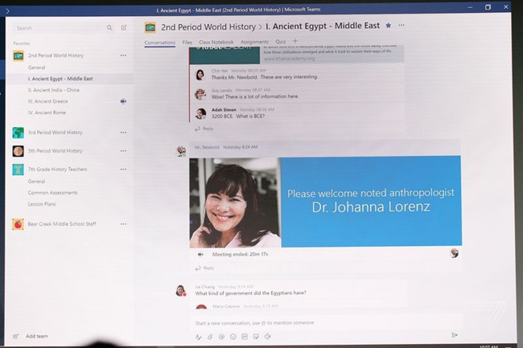Click the Add team label
The height and width of the screenshot is (348, 523).
(x=37, y=336)
